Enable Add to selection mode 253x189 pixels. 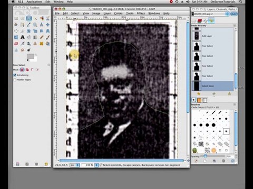pos(27,70)
